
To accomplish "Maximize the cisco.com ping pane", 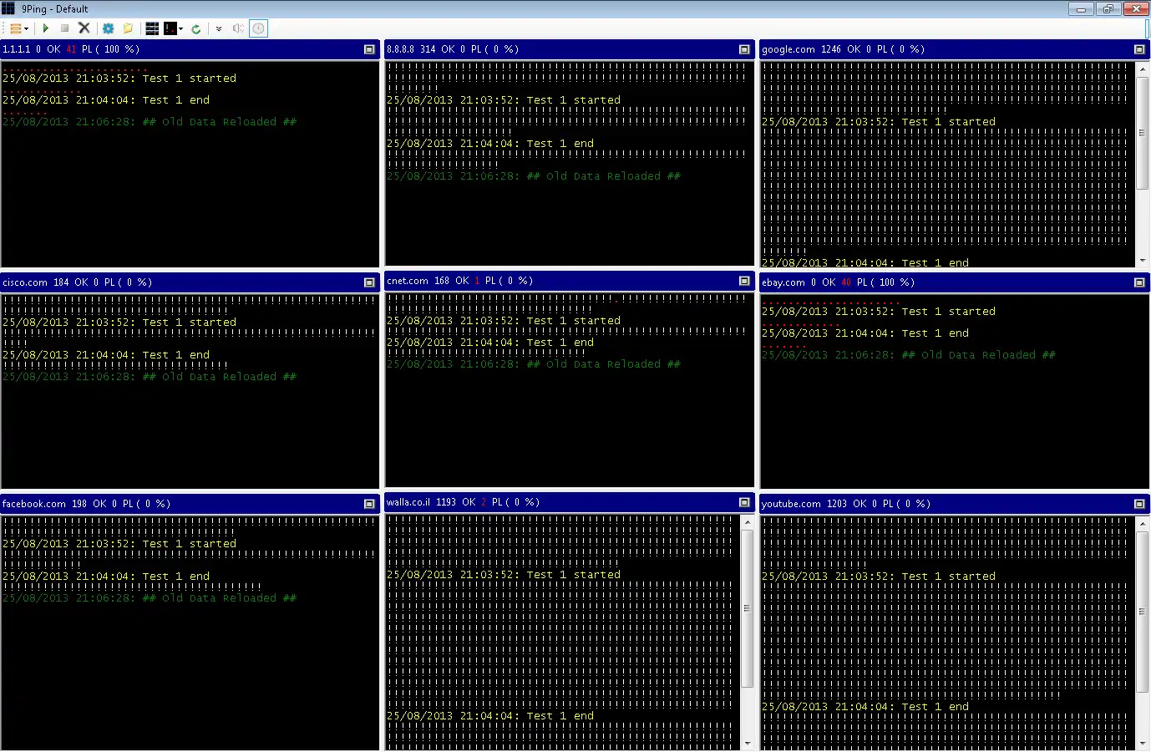I will [x=369, y=282].
